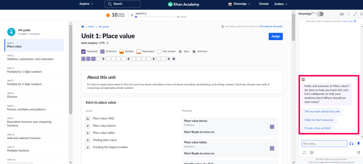The image size is (363, 164).
Task: Activate the microphone voice input
Action: pyautogui.click(x=358, y=144)
